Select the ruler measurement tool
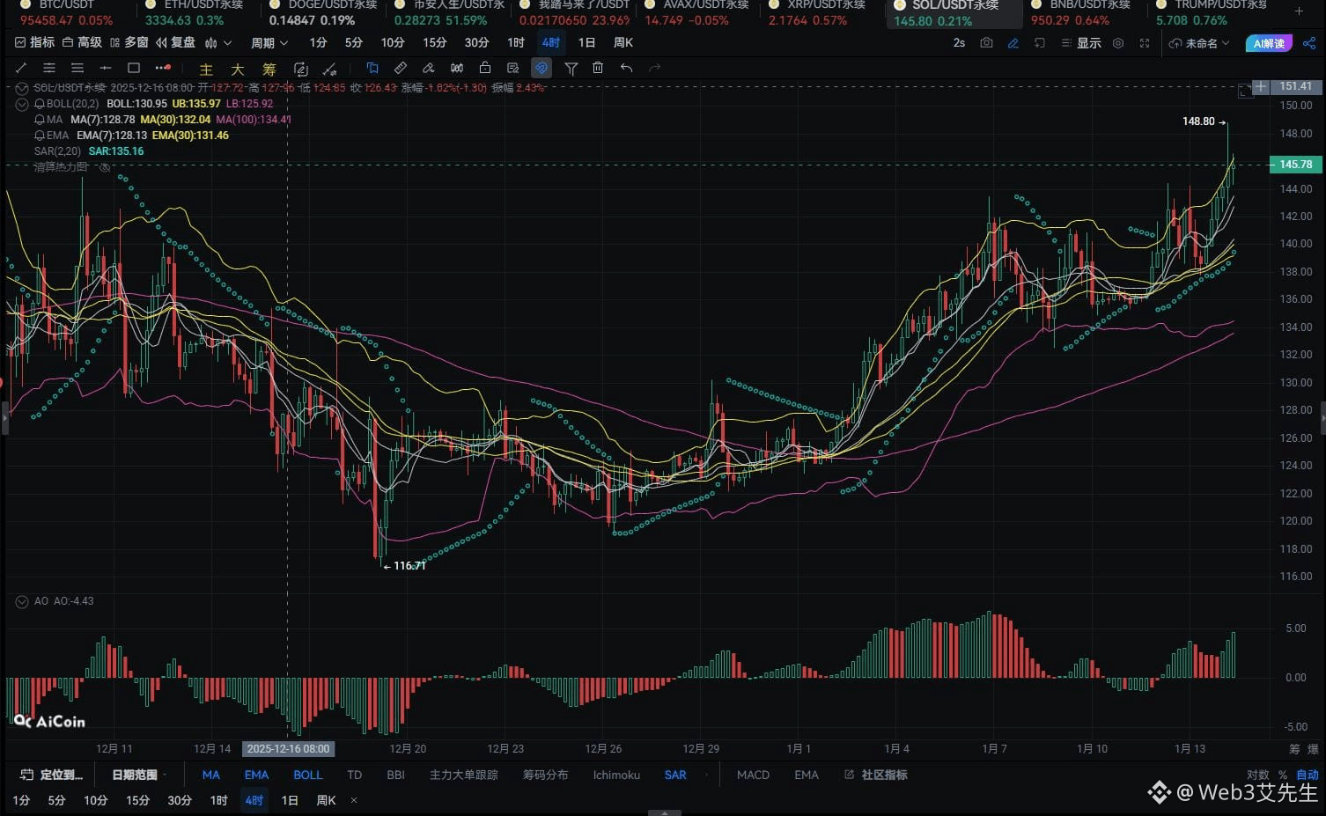Viewport: 1326px width, 816px height. 401,68
